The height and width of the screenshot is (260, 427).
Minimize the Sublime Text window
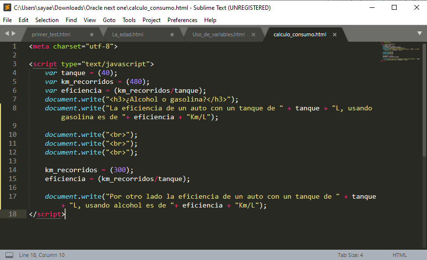click(372, 8)
